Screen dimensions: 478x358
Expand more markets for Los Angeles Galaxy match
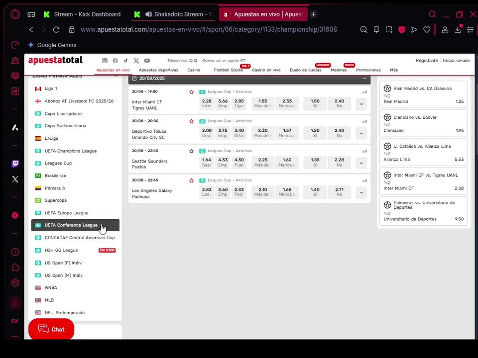[361, 192]
